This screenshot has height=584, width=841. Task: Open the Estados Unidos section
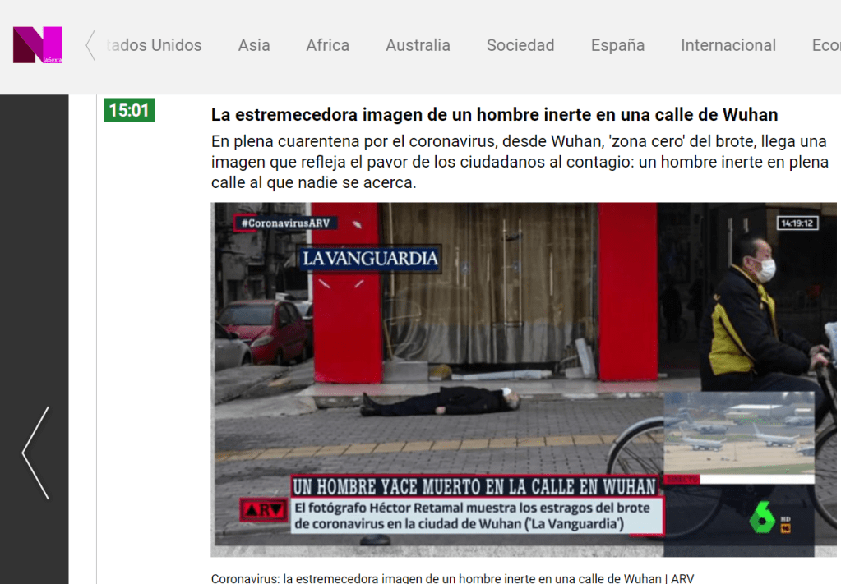click(155, 45)
